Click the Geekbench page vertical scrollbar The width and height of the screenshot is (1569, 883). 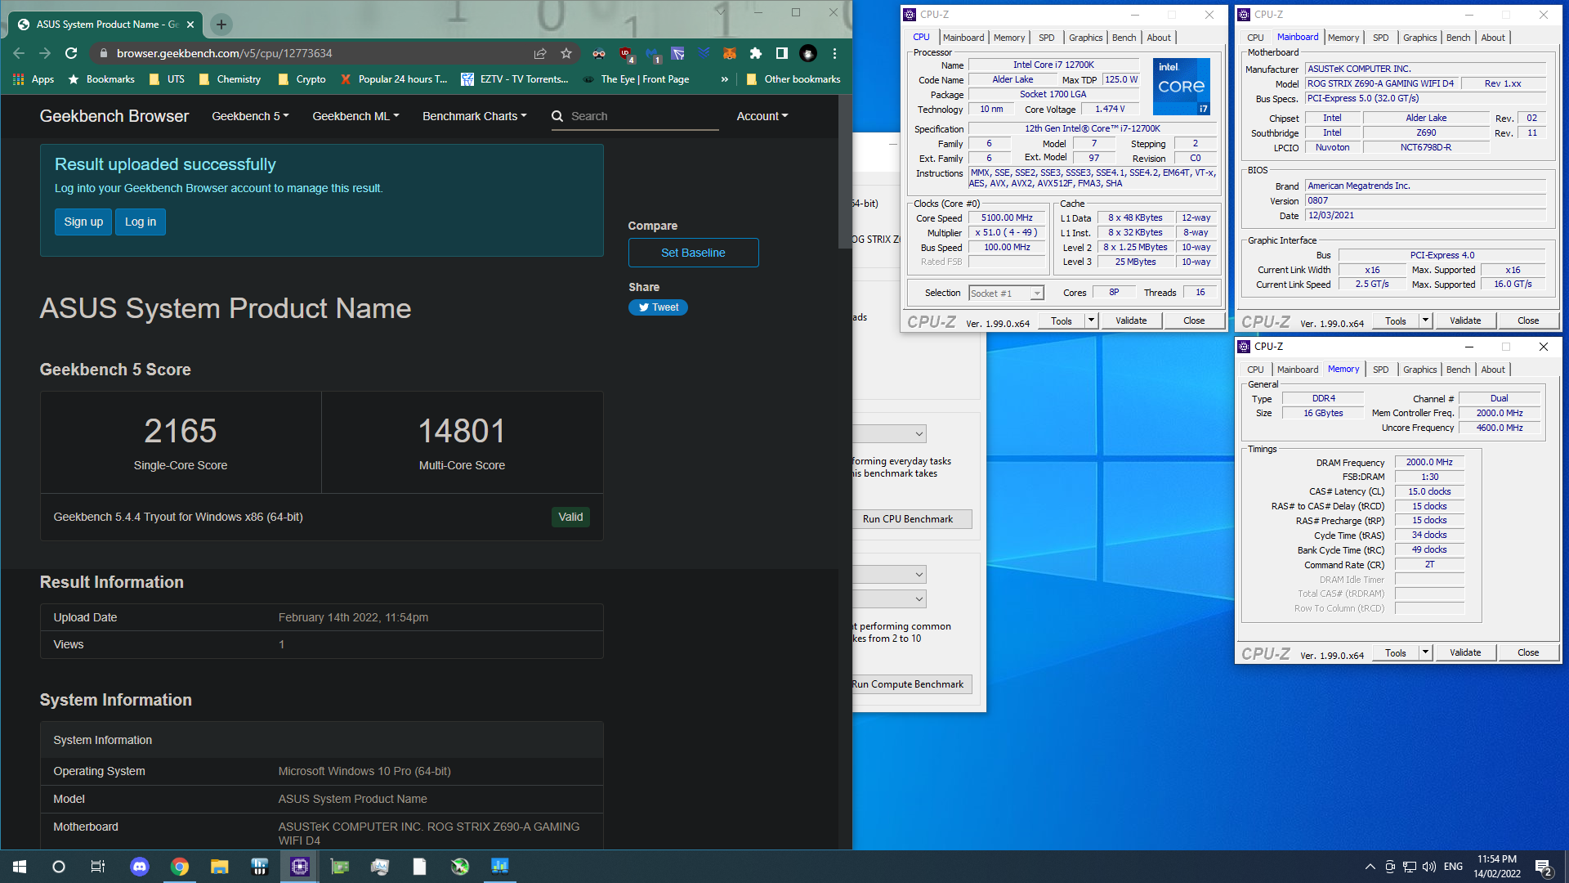(x=845, y=172)
